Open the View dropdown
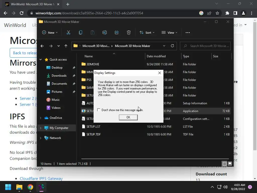This screenshot has width=257, height=193. 169,32
